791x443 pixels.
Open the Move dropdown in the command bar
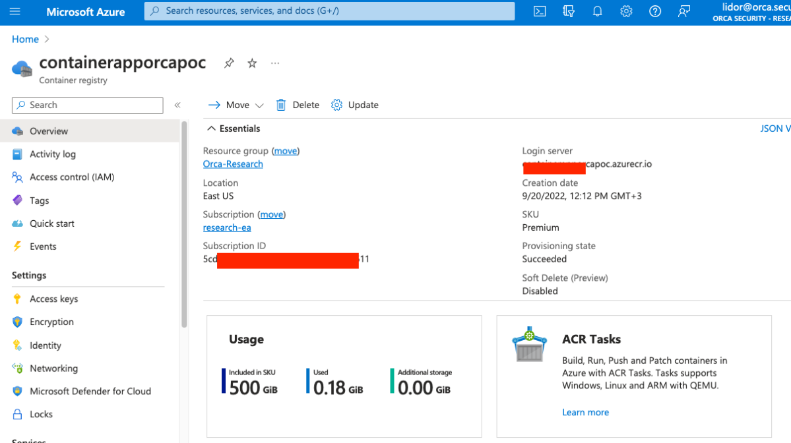(236, 105)
